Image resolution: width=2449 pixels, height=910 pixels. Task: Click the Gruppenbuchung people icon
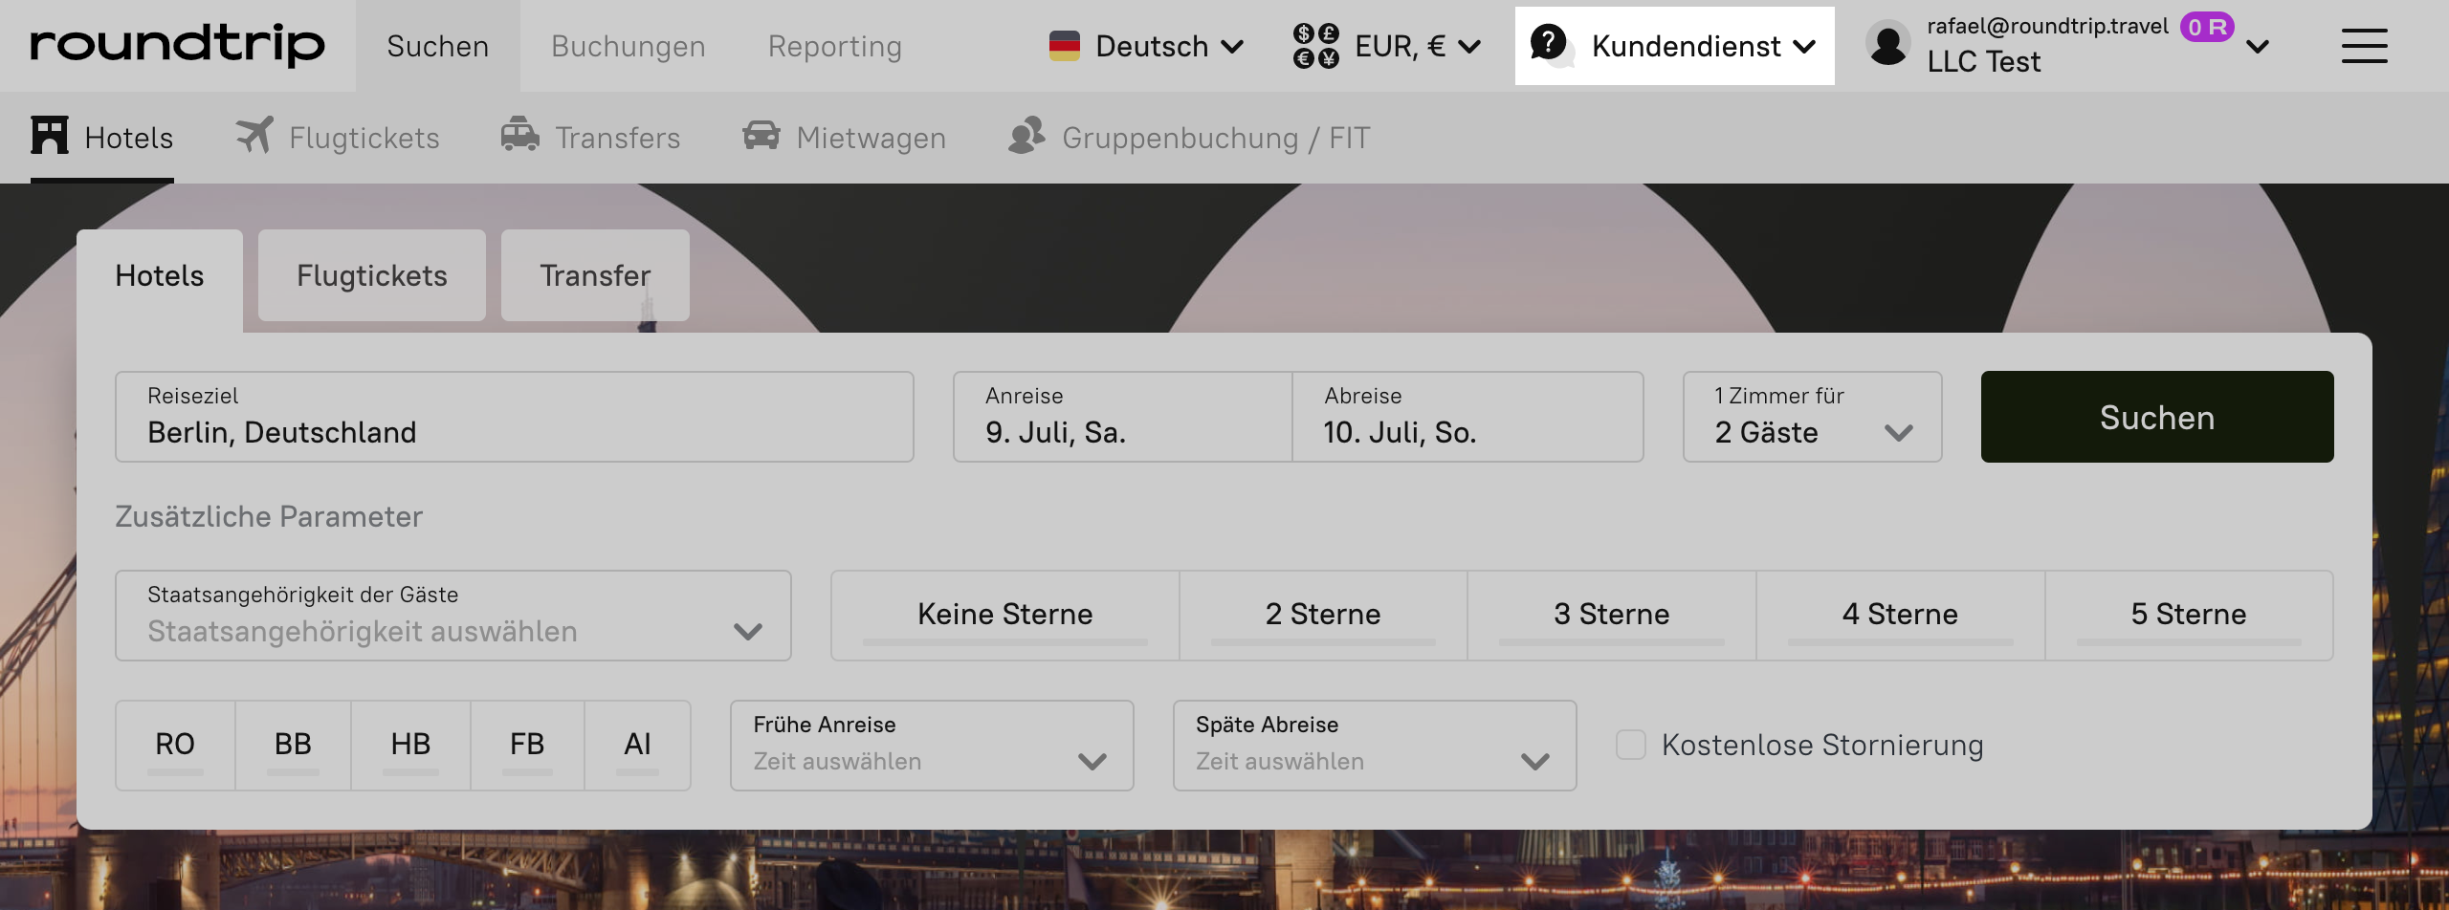tap(1027, 136)
